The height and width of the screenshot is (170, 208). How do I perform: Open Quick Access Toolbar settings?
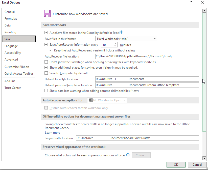point(19,74)
